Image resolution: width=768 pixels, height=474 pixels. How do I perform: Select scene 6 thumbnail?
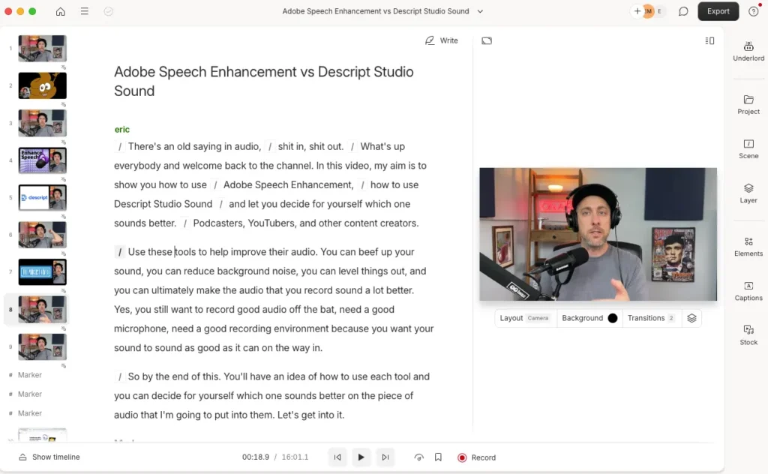point(43,235)
